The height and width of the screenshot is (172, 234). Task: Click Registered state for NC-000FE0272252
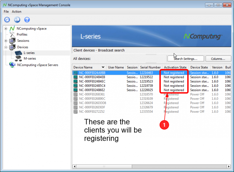click(x=171, y=112)
